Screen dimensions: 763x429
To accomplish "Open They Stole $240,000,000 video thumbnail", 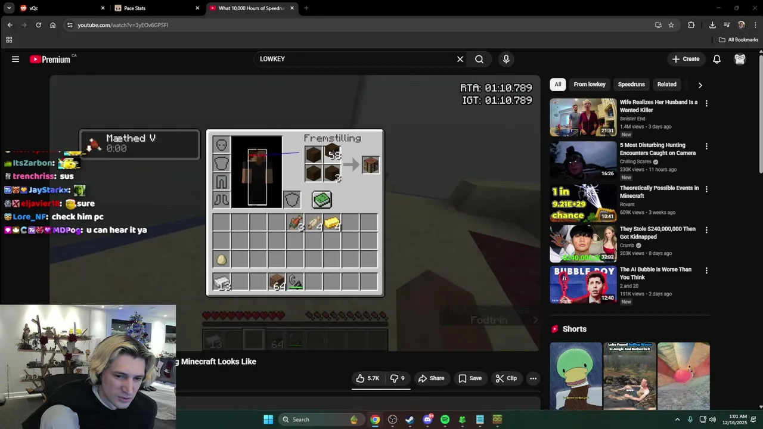I will click(x=583, y=244).
